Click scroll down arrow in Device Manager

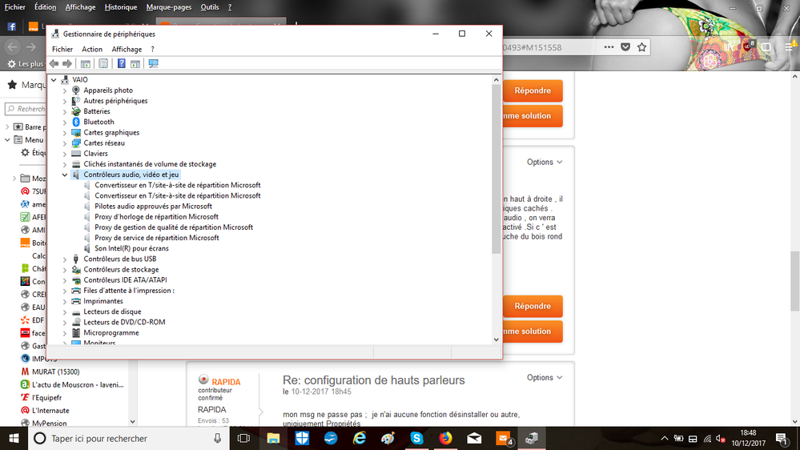point(496,340)
